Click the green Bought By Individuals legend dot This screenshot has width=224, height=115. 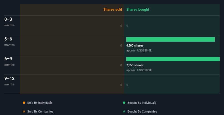coord(124,103)
